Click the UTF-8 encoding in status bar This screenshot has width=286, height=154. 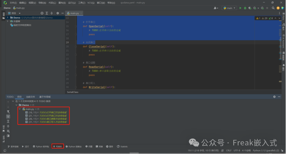237,151
